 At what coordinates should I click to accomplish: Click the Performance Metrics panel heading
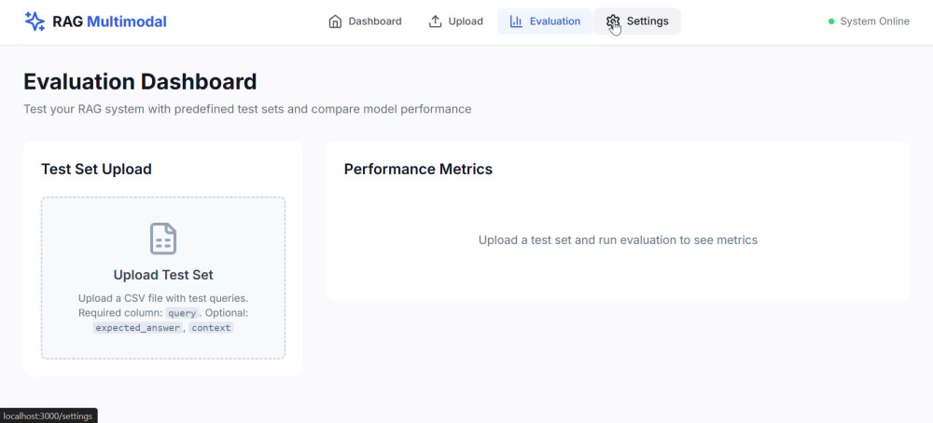pos(418,170)
